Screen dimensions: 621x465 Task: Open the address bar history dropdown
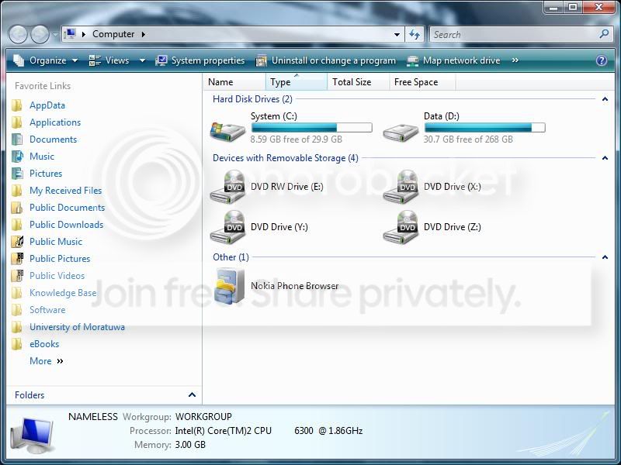coord(397,34)
